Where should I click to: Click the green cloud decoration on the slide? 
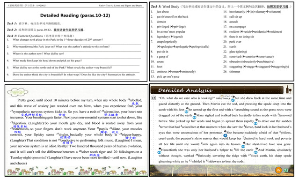[17, 92]
